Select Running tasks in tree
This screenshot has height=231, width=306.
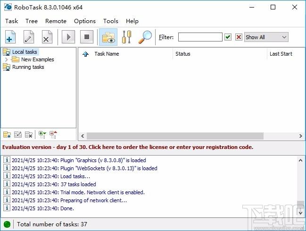coord(28,67)
